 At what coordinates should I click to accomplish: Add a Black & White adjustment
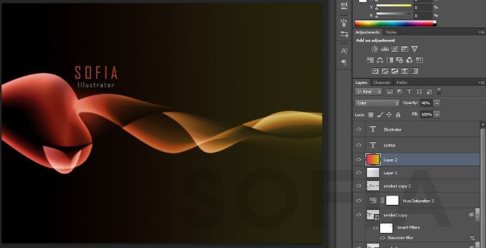[x=389, y=60]
